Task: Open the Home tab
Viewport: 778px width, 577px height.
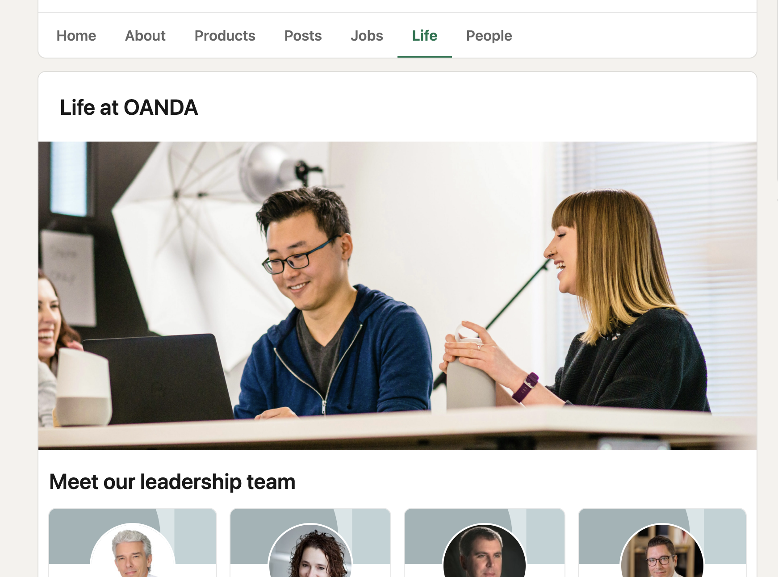Action: click(x=76, y=36)
